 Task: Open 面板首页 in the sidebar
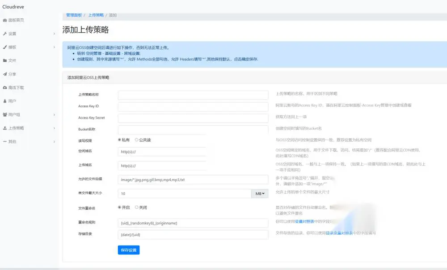click(x=16, y=20)
